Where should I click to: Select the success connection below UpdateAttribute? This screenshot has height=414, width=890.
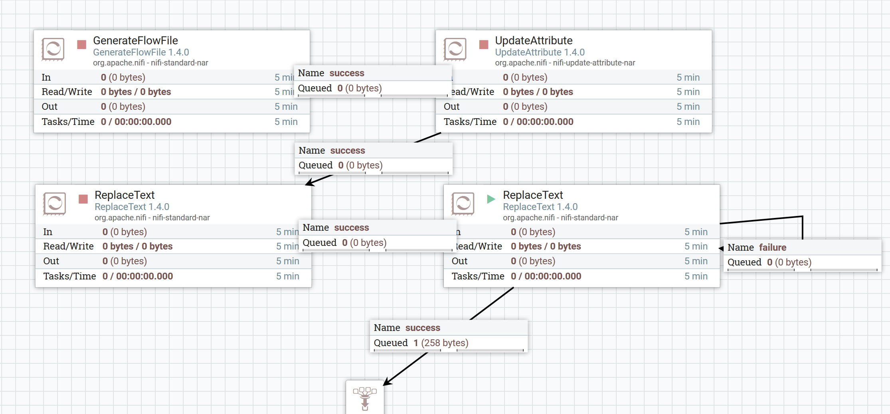(x=374, y=158)
